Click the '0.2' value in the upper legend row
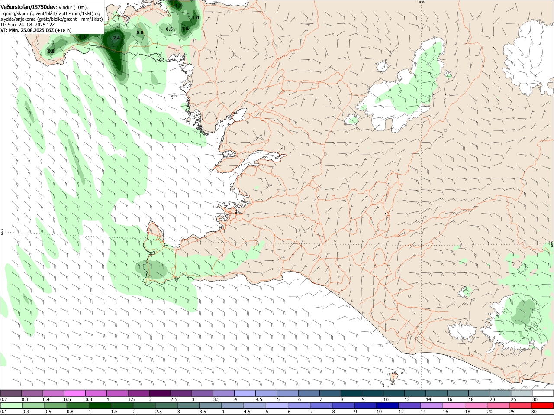This screenshot has height=415, width=554. point(3,399)
